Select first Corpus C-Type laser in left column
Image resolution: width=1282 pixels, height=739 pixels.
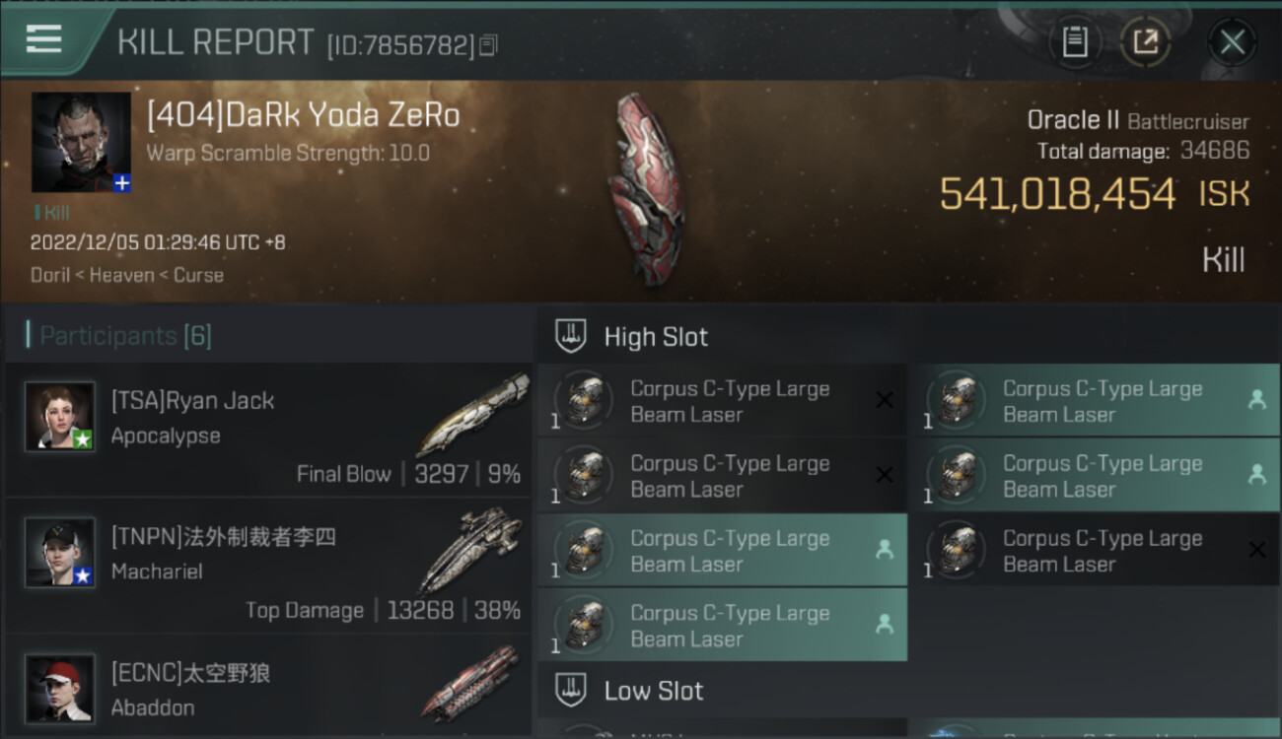tap(723, 401)
